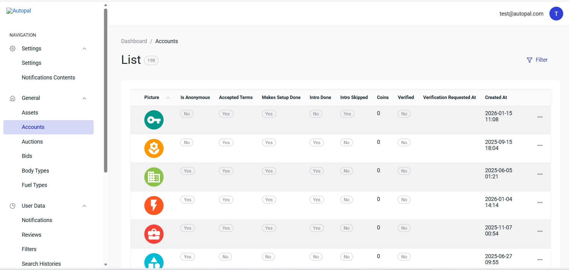Click the red briefcase account picture
The image size is (569, 270).
click(x=154, y=234)
